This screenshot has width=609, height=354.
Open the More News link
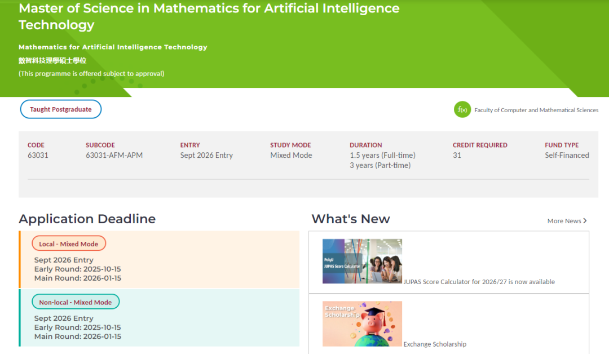[564, 221]
